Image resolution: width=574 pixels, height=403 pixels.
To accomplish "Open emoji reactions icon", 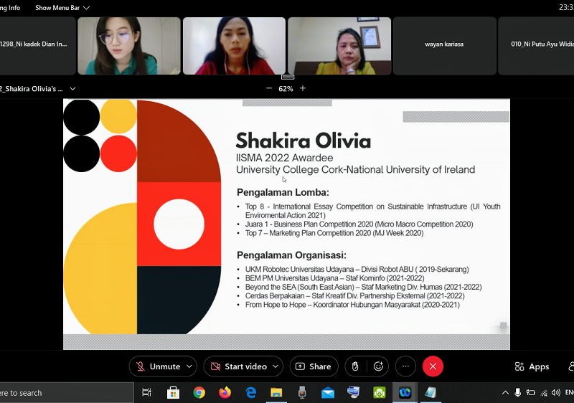I will click(378, 366).
